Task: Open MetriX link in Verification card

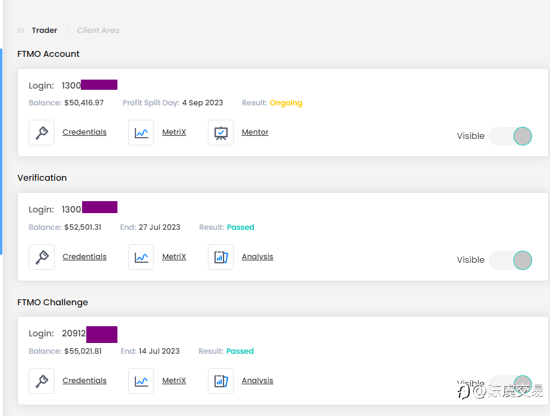Action: point(174,257)
